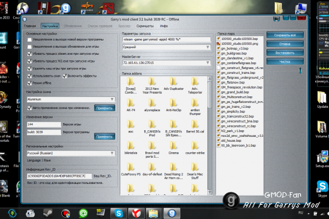
Task: Open the [Swep] Combi... addon folder
Action: point(131,85)
